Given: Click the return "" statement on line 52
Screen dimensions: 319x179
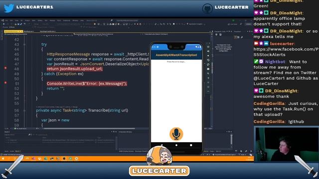Looking at the screenshot, I should [55, 89].
